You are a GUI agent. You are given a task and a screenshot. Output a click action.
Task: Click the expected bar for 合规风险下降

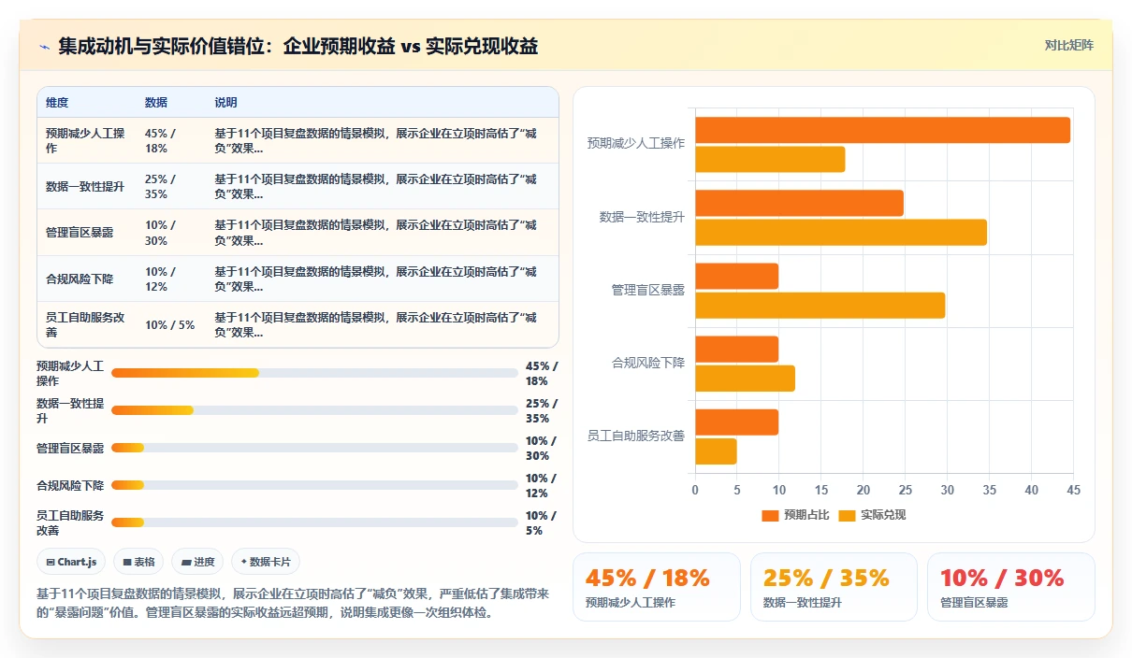point(736,349)
